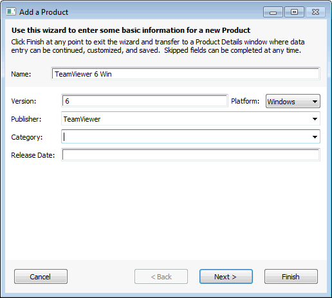The image size is (332, 298).
Task: Open the Platform dropdown showing Windows
Action: (x=293, y=101)
